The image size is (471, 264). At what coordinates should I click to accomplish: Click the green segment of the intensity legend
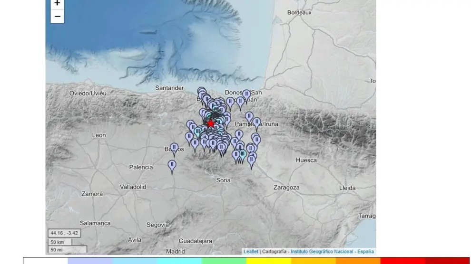(224, 261)
